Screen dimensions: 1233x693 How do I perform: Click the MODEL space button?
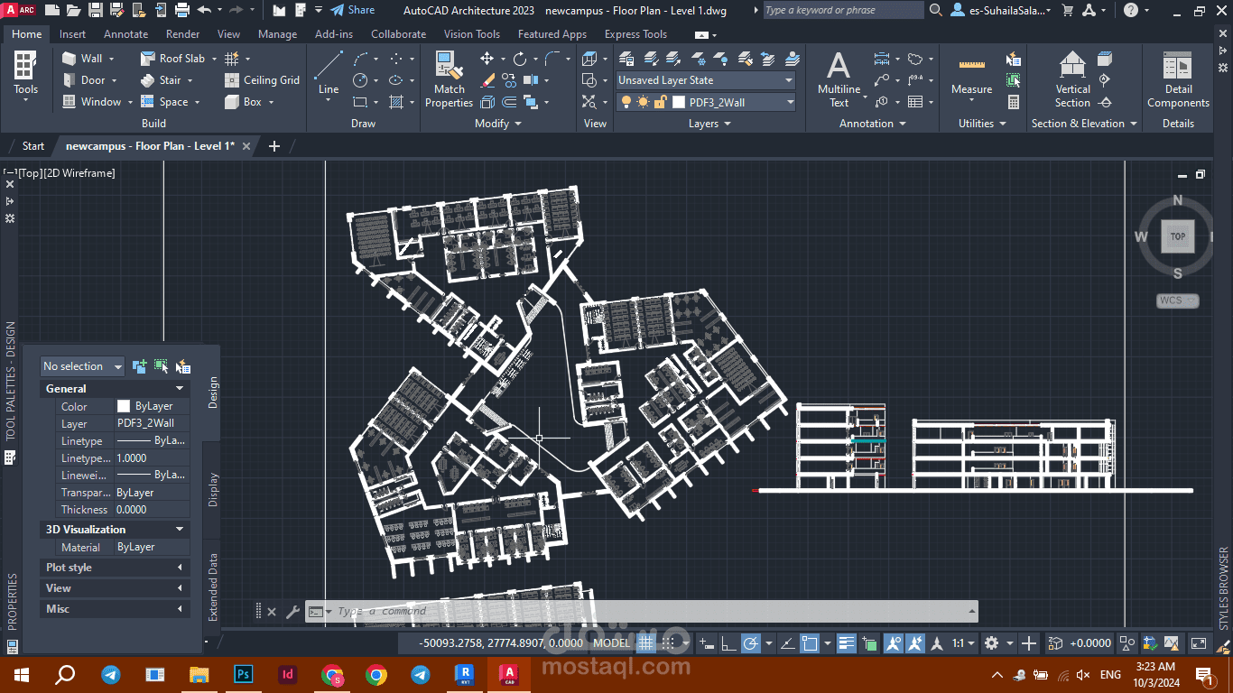click(x=611, y=643)
